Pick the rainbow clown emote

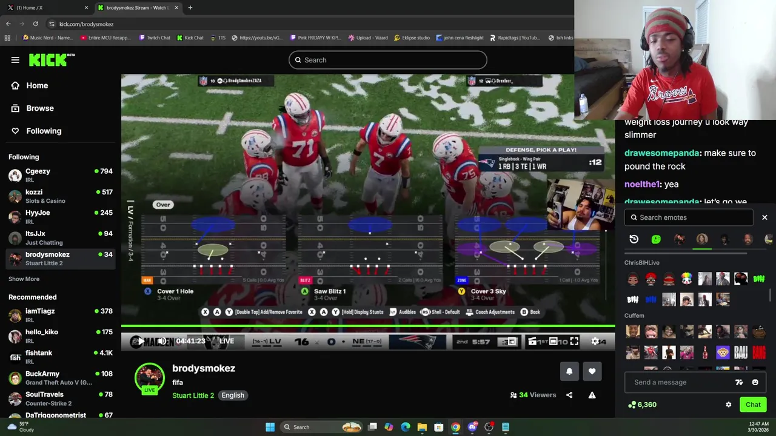[686, 279]
